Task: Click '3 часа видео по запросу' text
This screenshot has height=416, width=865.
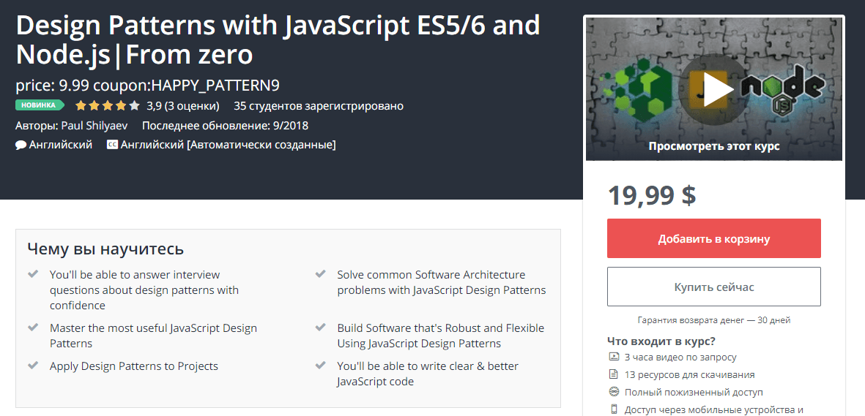Action: tap(680, 357)
